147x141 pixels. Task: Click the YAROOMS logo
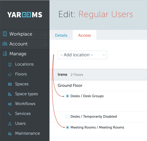click(25, 15)
